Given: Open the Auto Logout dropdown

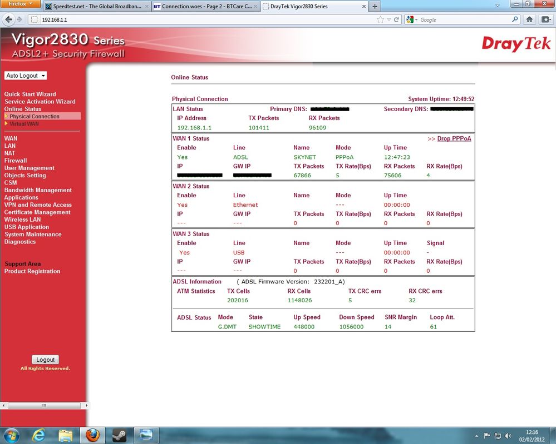Looking at the screenshot, I should [x=25, y=76].
